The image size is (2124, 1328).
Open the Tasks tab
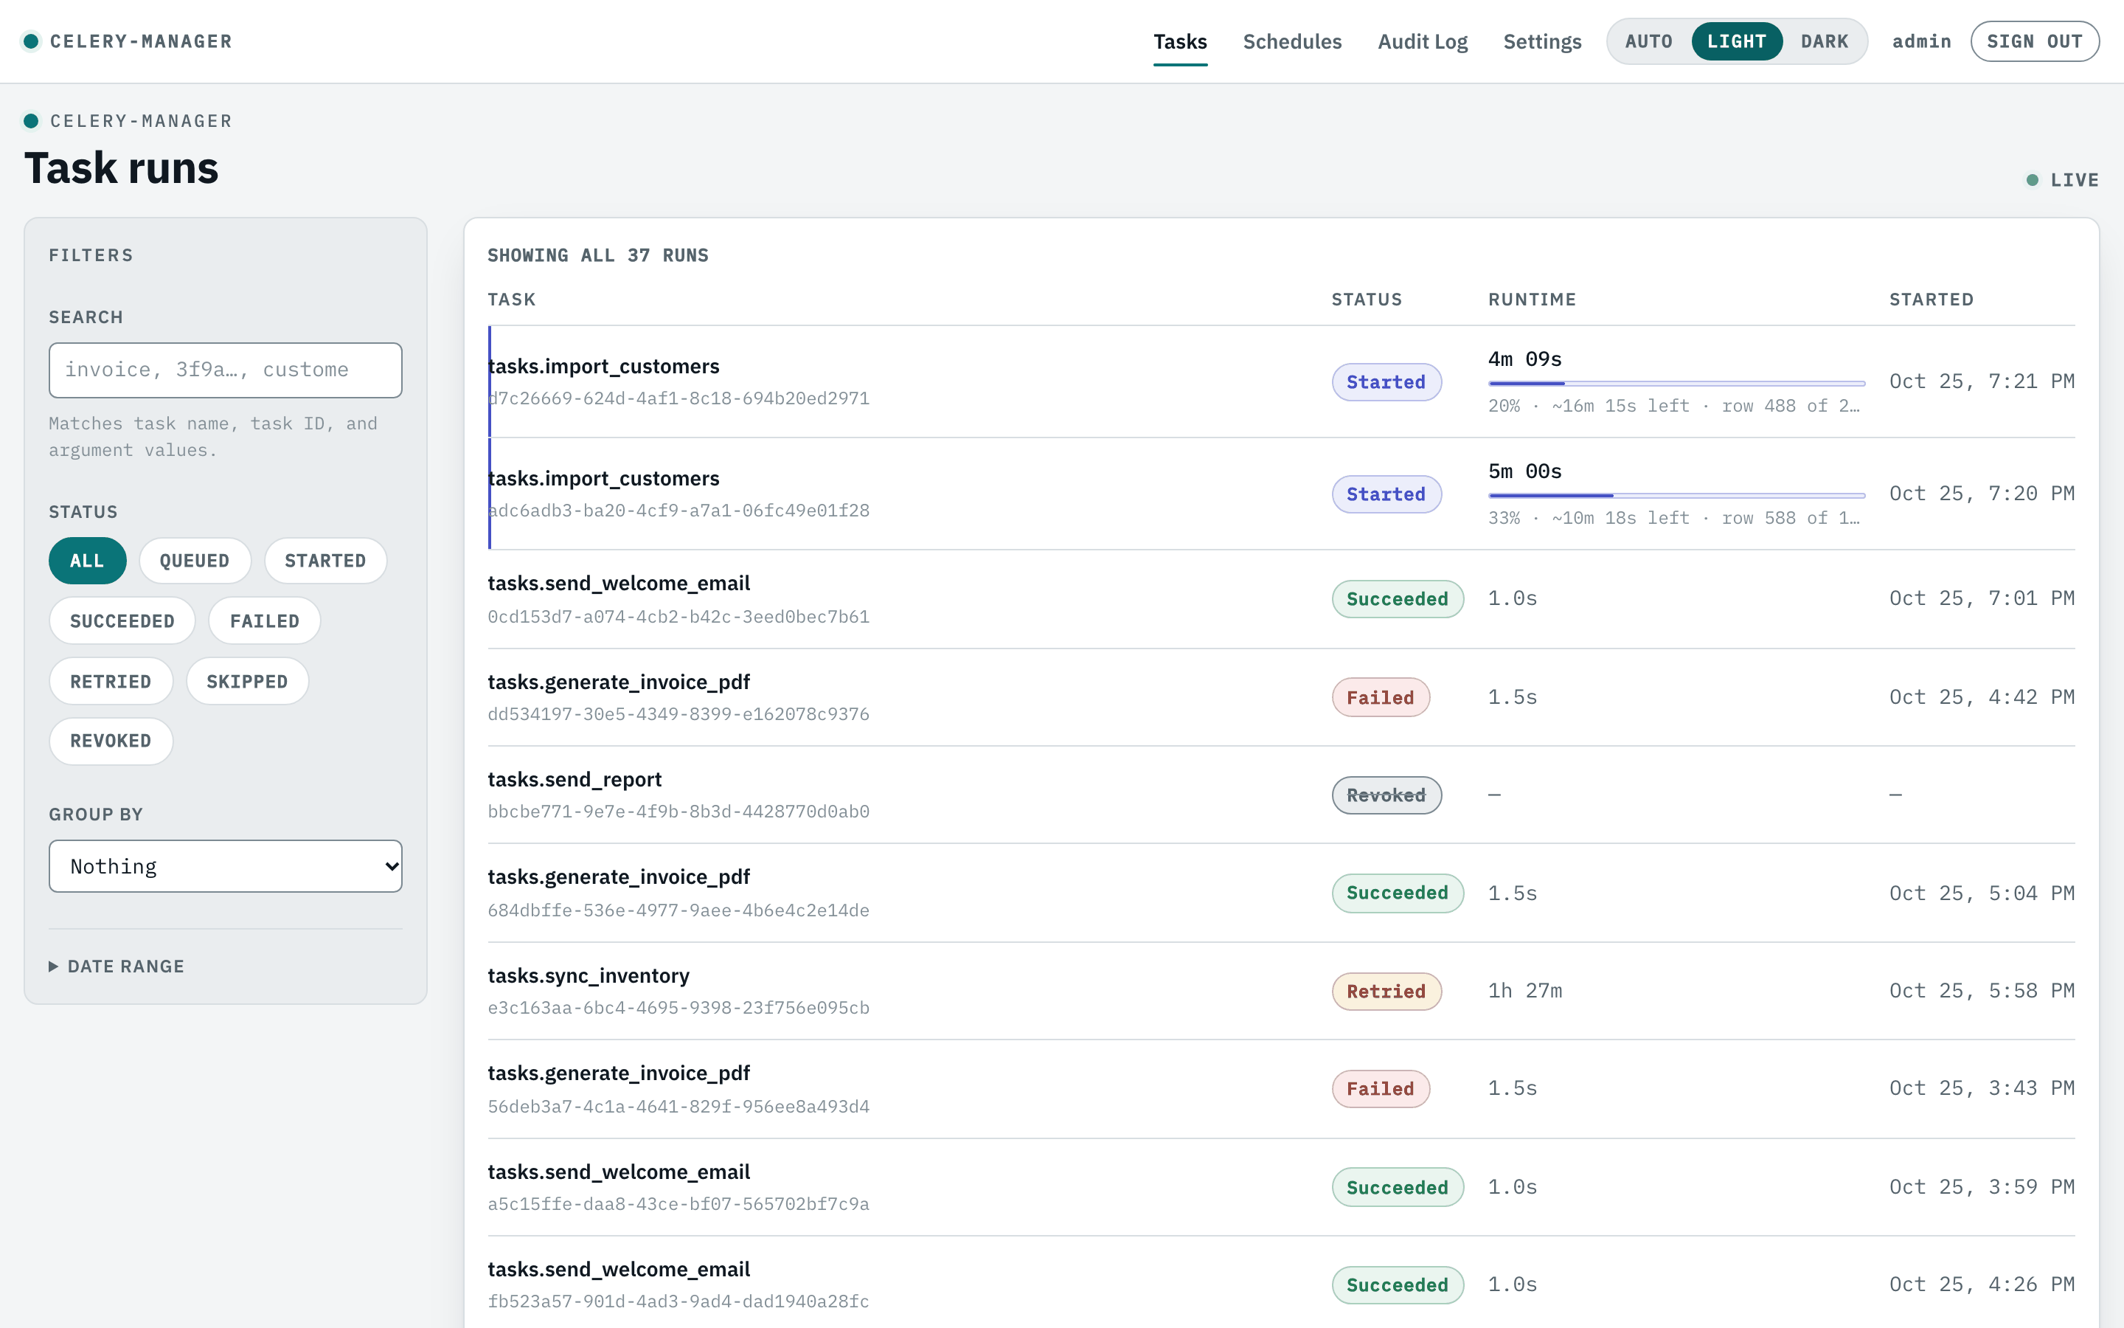[1179, 41]
